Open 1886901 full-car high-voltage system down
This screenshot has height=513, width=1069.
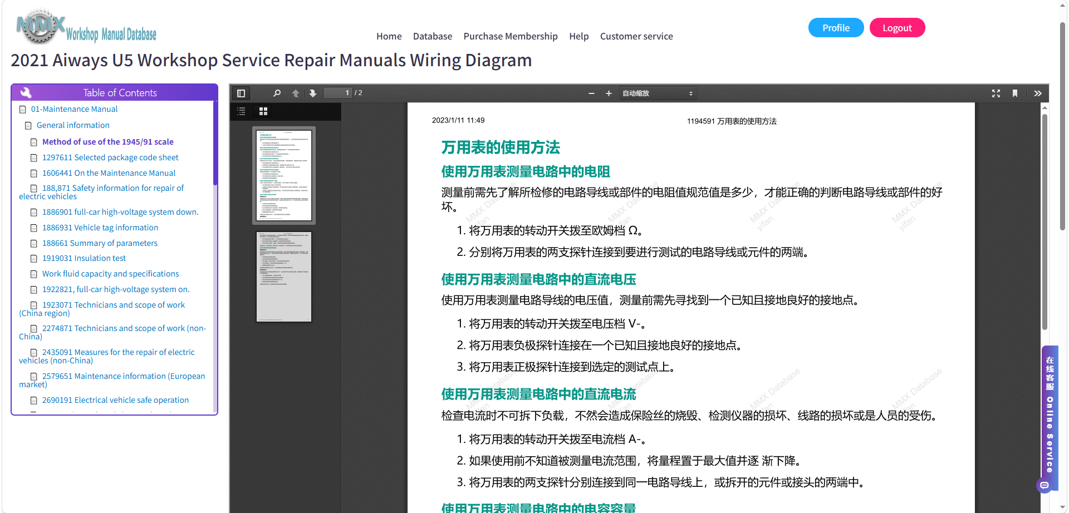(120, 213)
